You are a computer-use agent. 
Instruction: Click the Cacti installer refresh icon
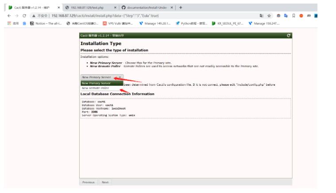coord(289,35)
